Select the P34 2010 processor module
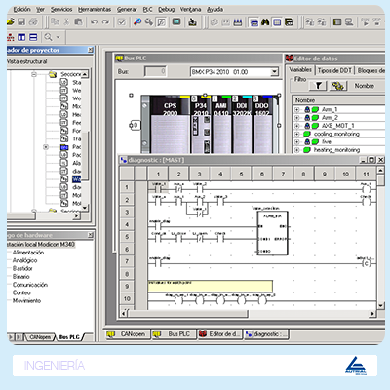The image size is (390, 390). pos(201,124)
